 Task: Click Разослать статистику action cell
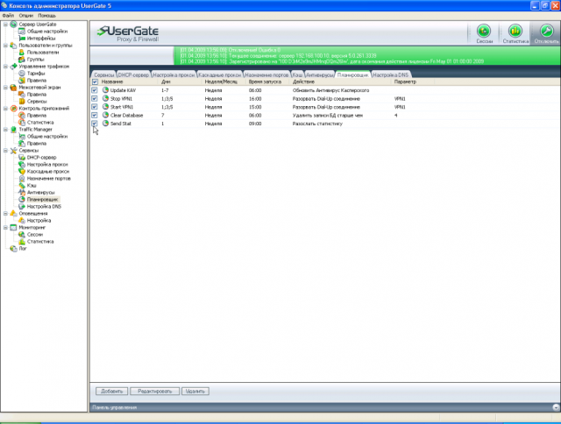[x=317, y=124]
